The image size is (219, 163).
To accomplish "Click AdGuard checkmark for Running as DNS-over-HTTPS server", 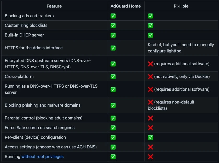I will tap(113, 89).
